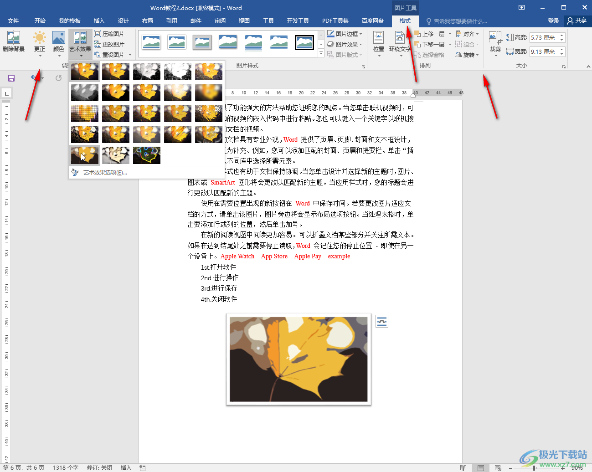Collapse the ribbon with the chevron arrow
The height and width of the screenshot is (472, 592).
(x=588, y=67)
